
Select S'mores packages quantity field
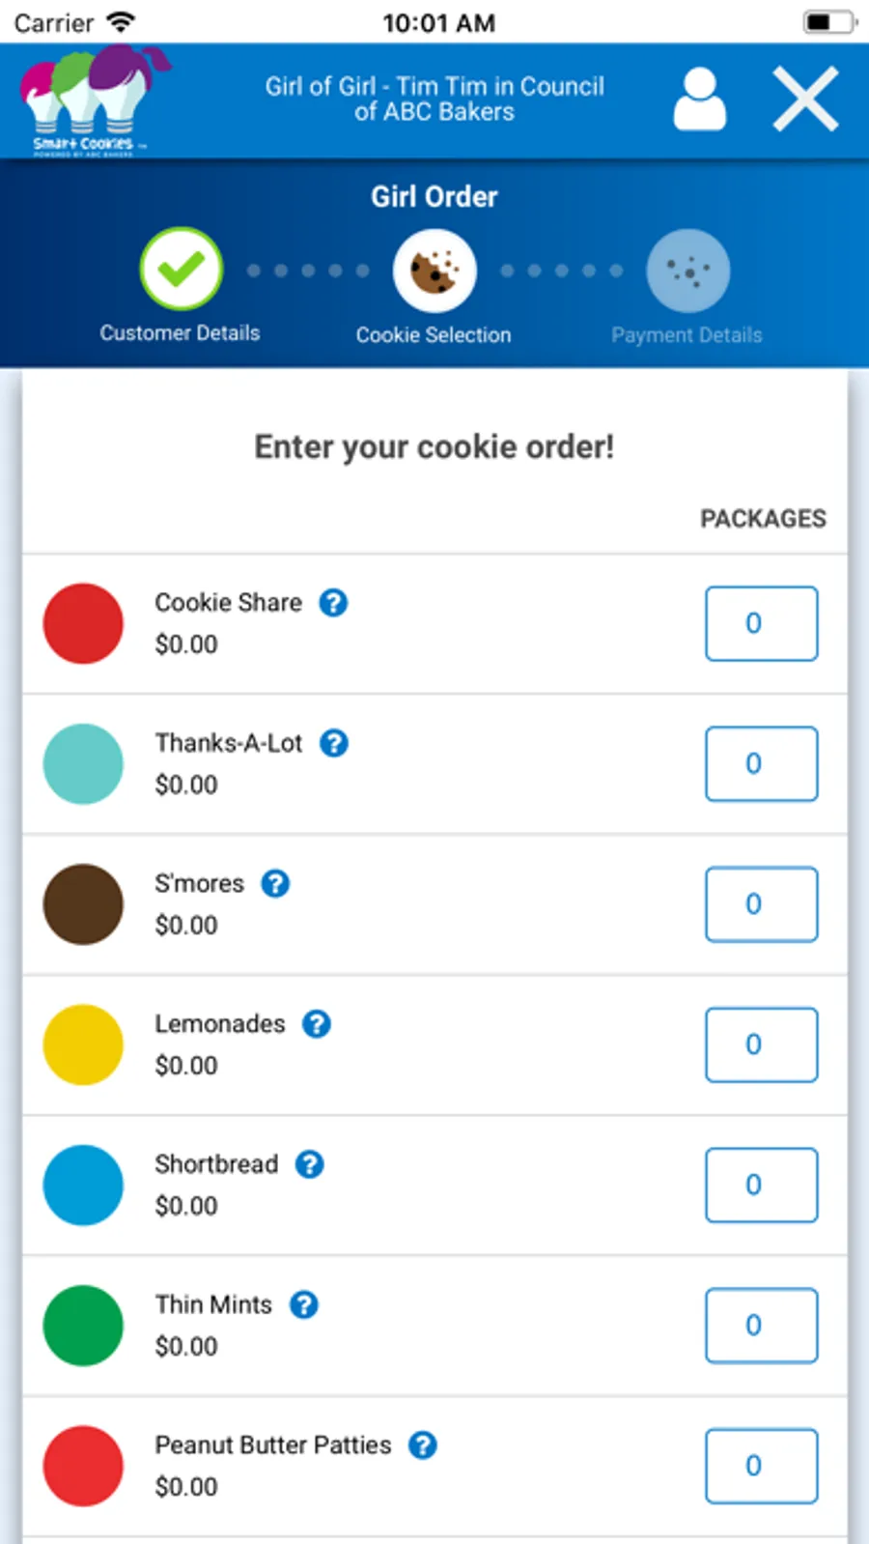(761, 904)
